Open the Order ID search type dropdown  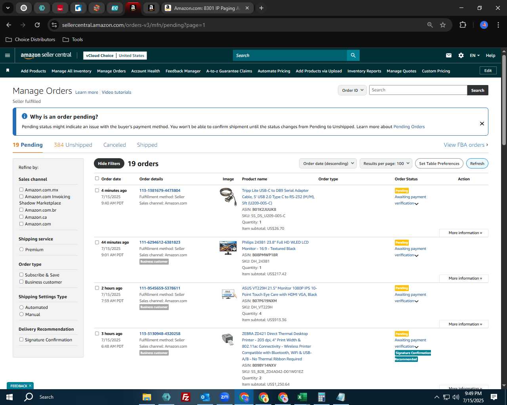click(352, 90)
